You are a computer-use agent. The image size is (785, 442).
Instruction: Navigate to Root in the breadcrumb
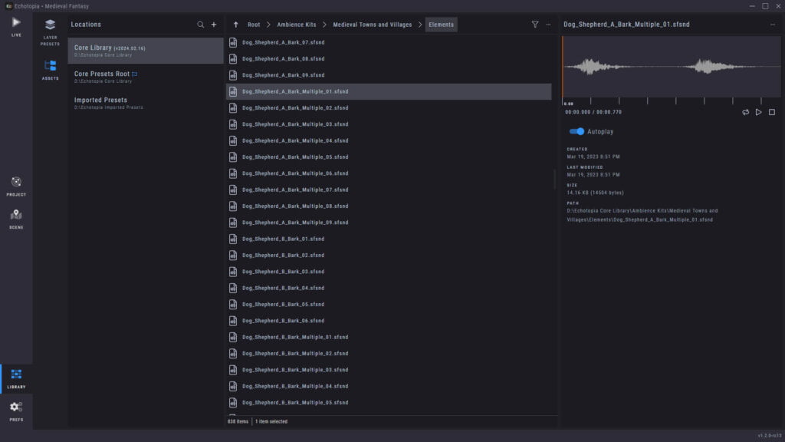(x=254, y=24)
